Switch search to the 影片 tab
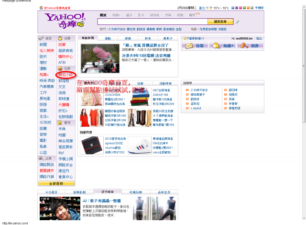The height and width of the screenshot is (225, 306). 141,15
